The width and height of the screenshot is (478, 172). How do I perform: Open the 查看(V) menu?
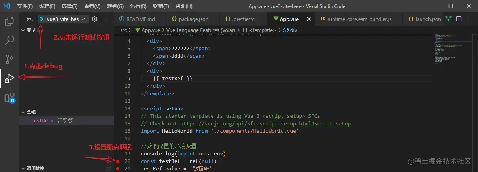tap(92, 6)
